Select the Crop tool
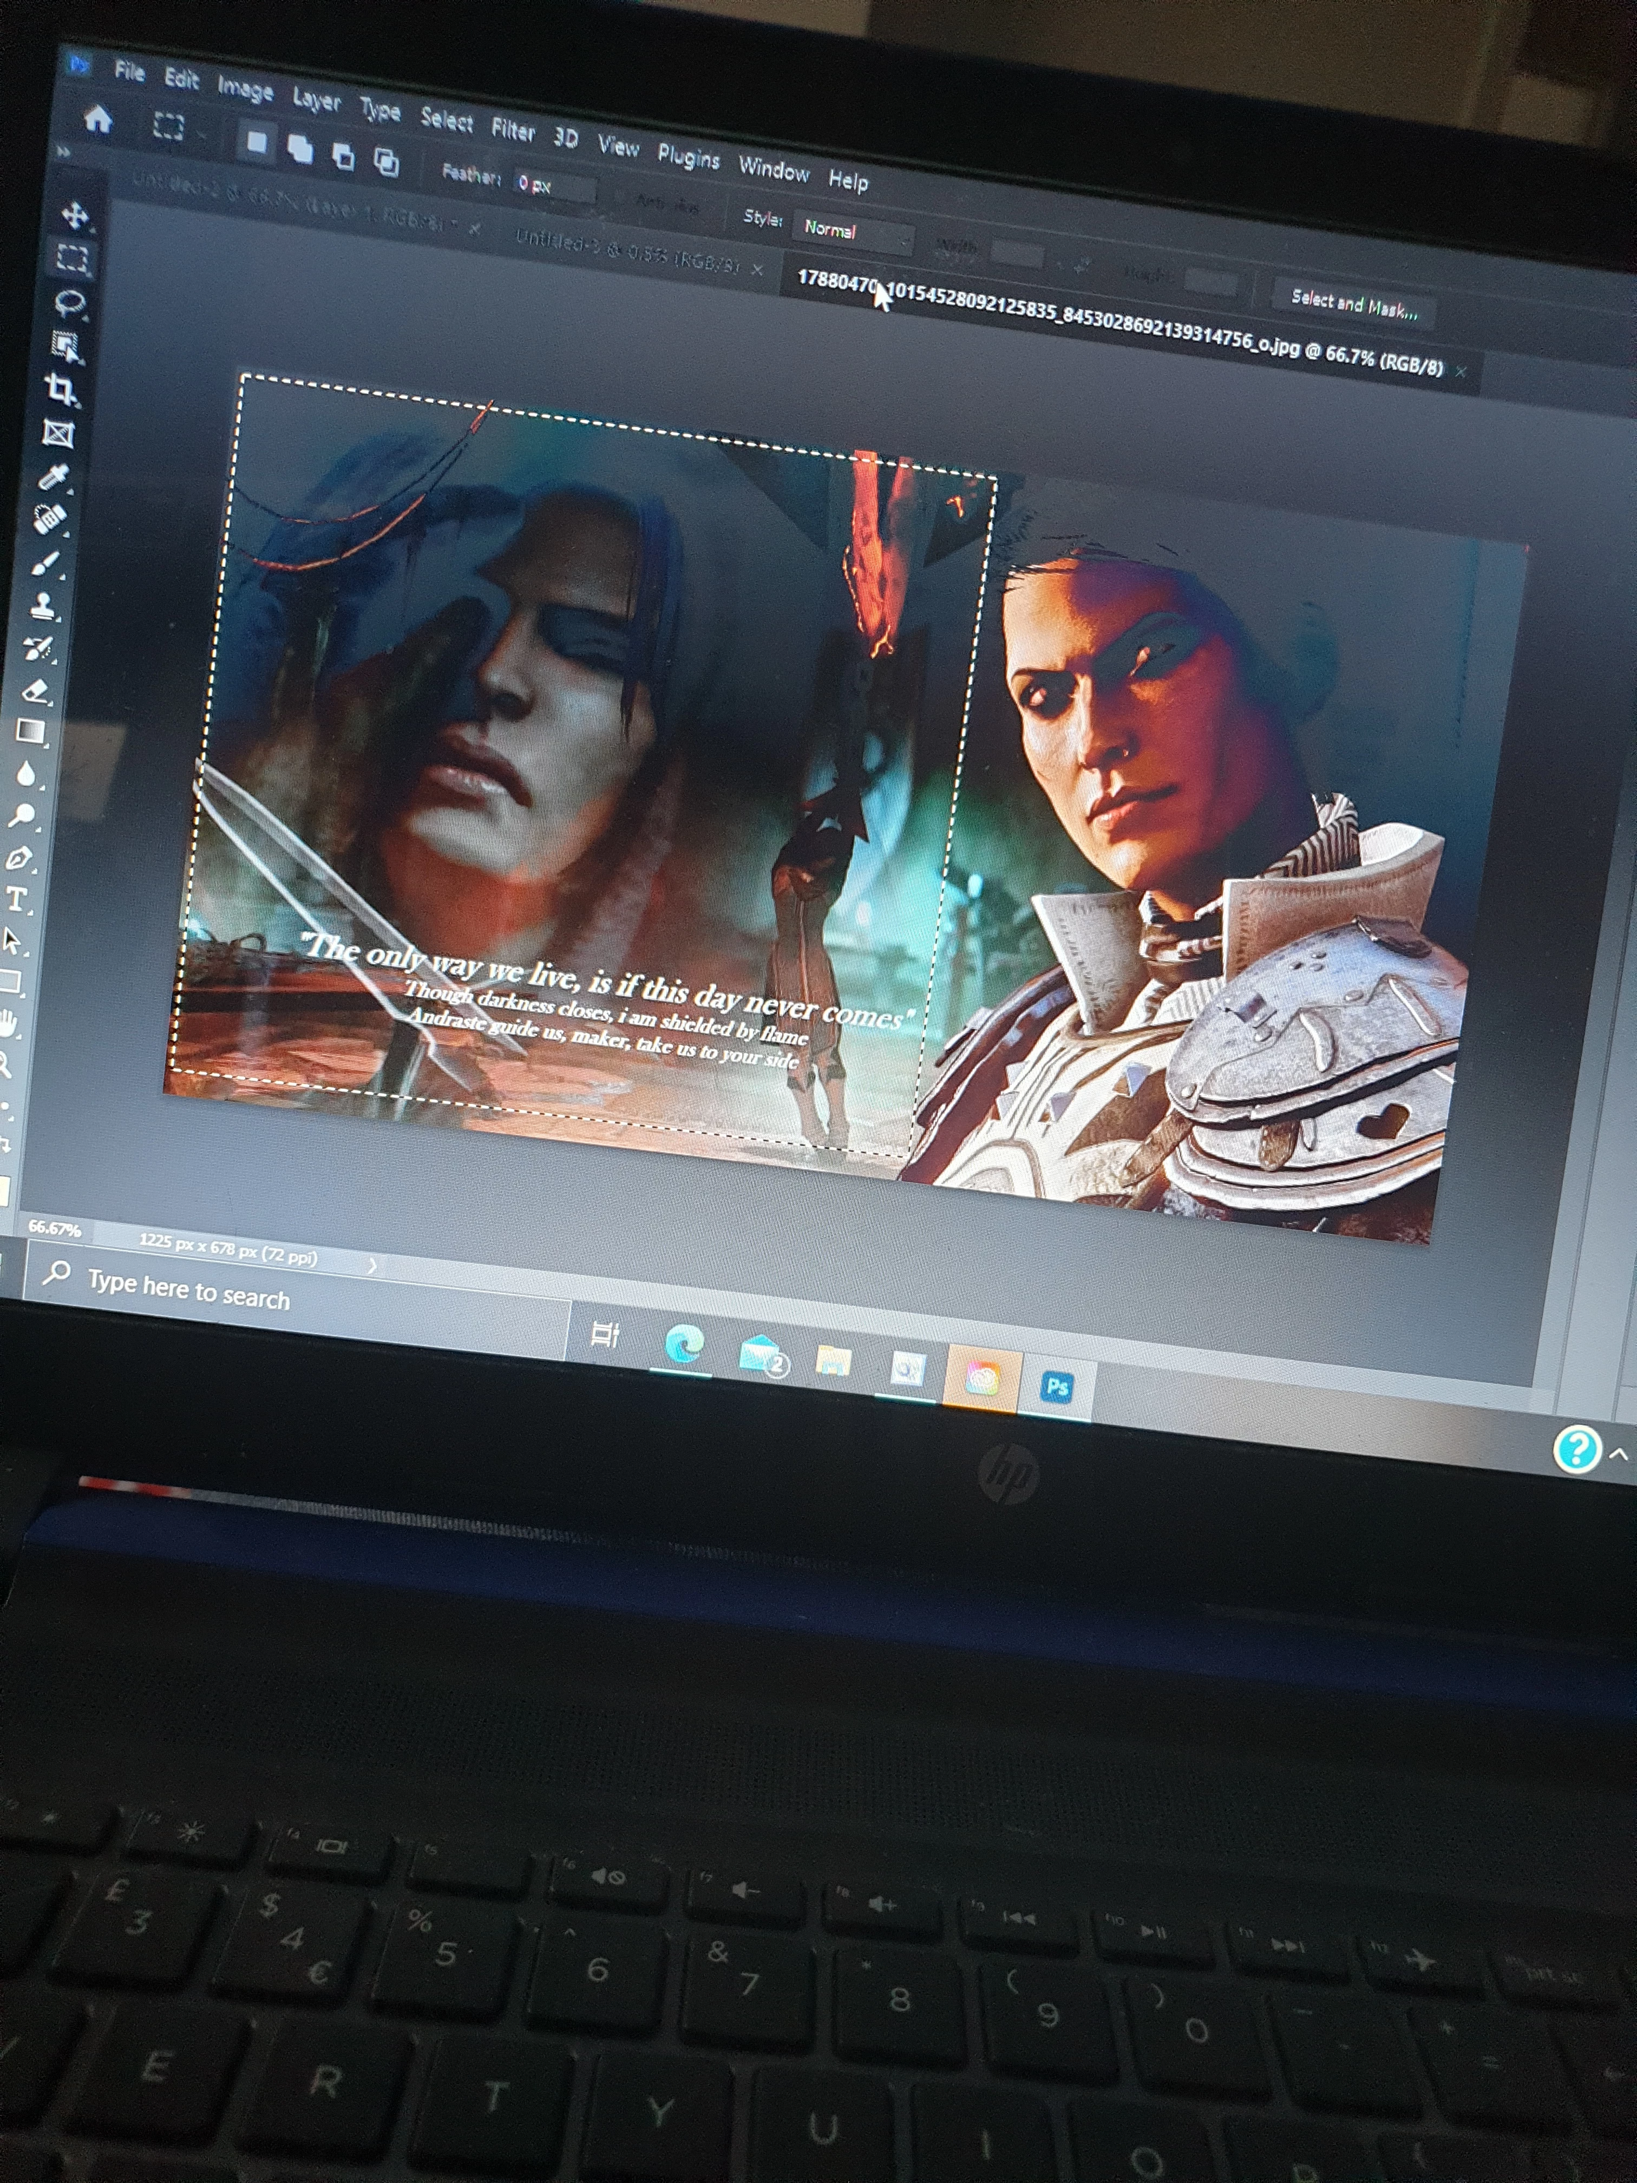Image resolution: width=1637 pixels, height=2183 pixels. coord(61,389)
